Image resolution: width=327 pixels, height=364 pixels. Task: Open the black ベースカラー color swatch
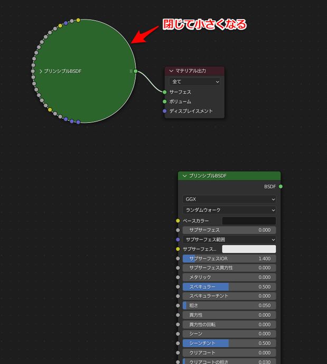[249, 221]
